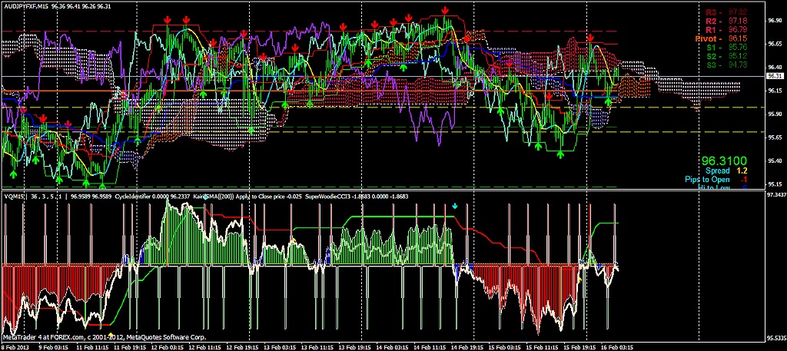
Task: Click the cyan down arrow in indicator window
Action: pyautogui.click(x=455, y=206)
